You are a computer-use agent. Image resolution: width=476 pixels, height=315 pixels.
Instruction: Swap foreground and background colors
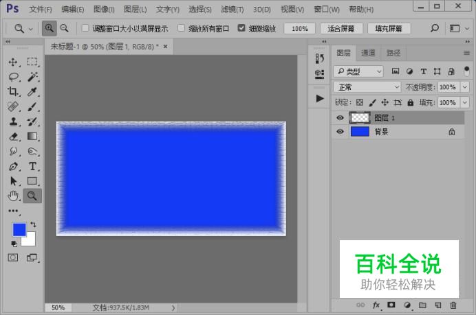coord(33,224)
